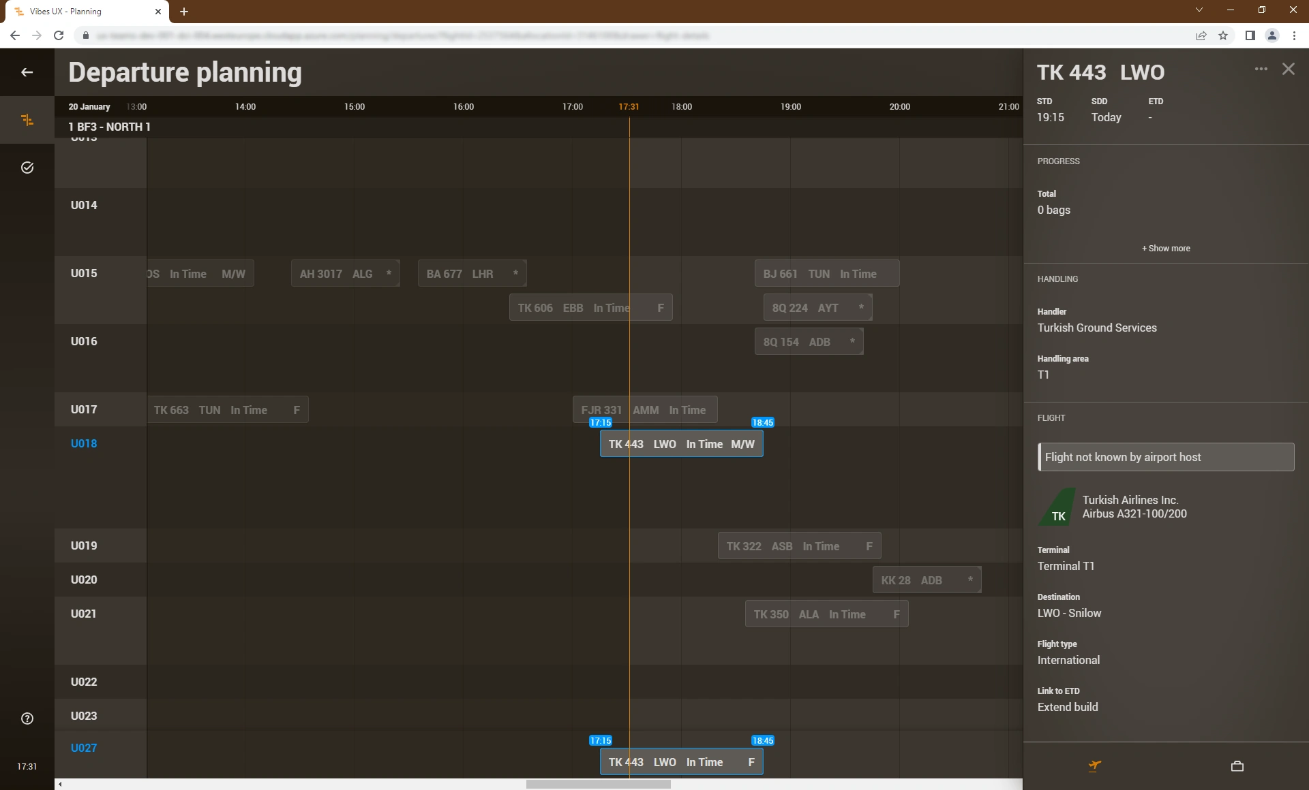
Task: Reload the page in browser
Action: click(x=59, y=35)
